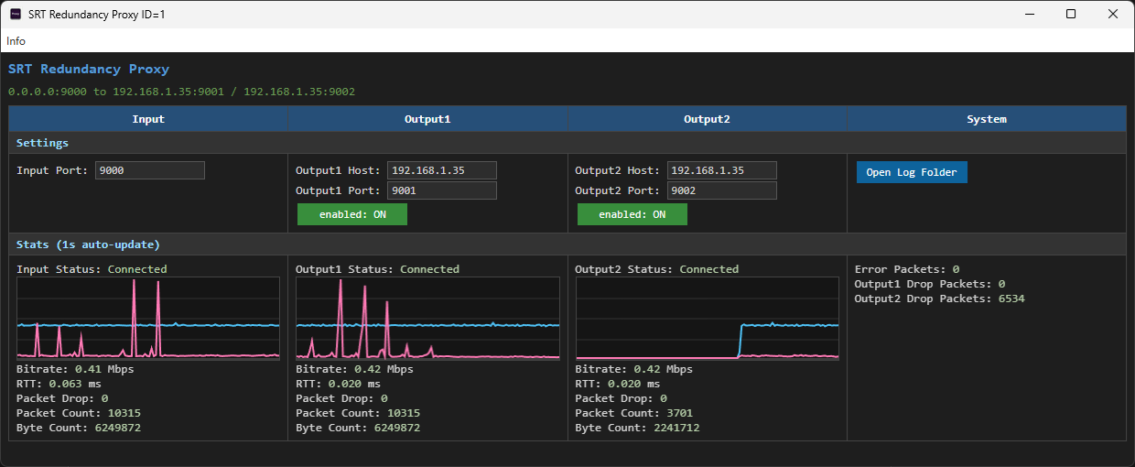The image size is (1135, 467).
Task: Click the Output1 column header
Action: [x=428, y=119]
